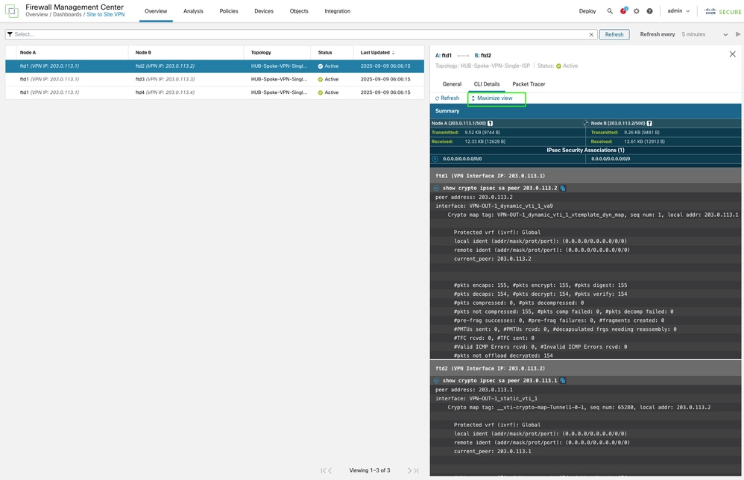Start auto-refresh with the play arrow icon
744x480 pixels.
click(737, 34)
